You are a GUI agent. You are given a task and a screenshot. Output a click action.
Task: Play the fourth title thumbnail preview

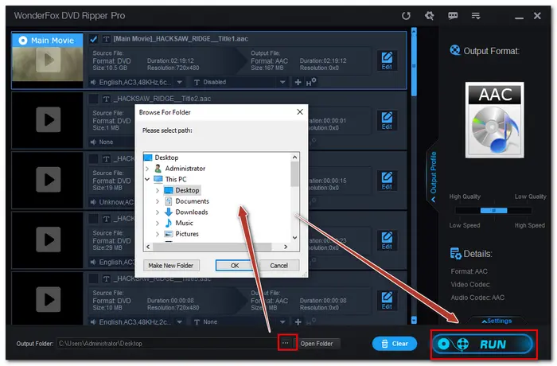click(x=49, y=239)
